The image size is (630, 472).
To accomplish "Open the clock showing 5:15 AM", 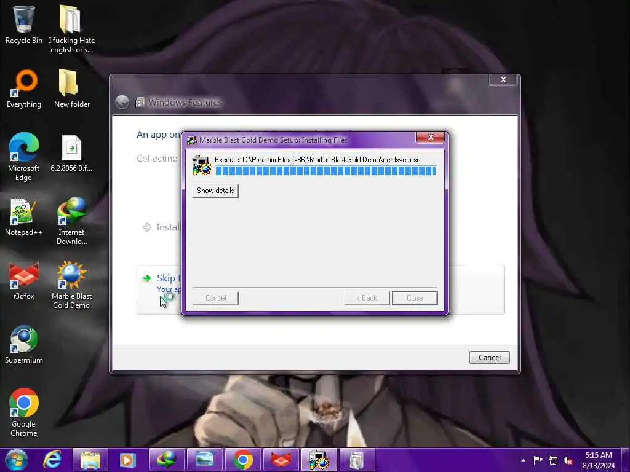I will point(599,460).
